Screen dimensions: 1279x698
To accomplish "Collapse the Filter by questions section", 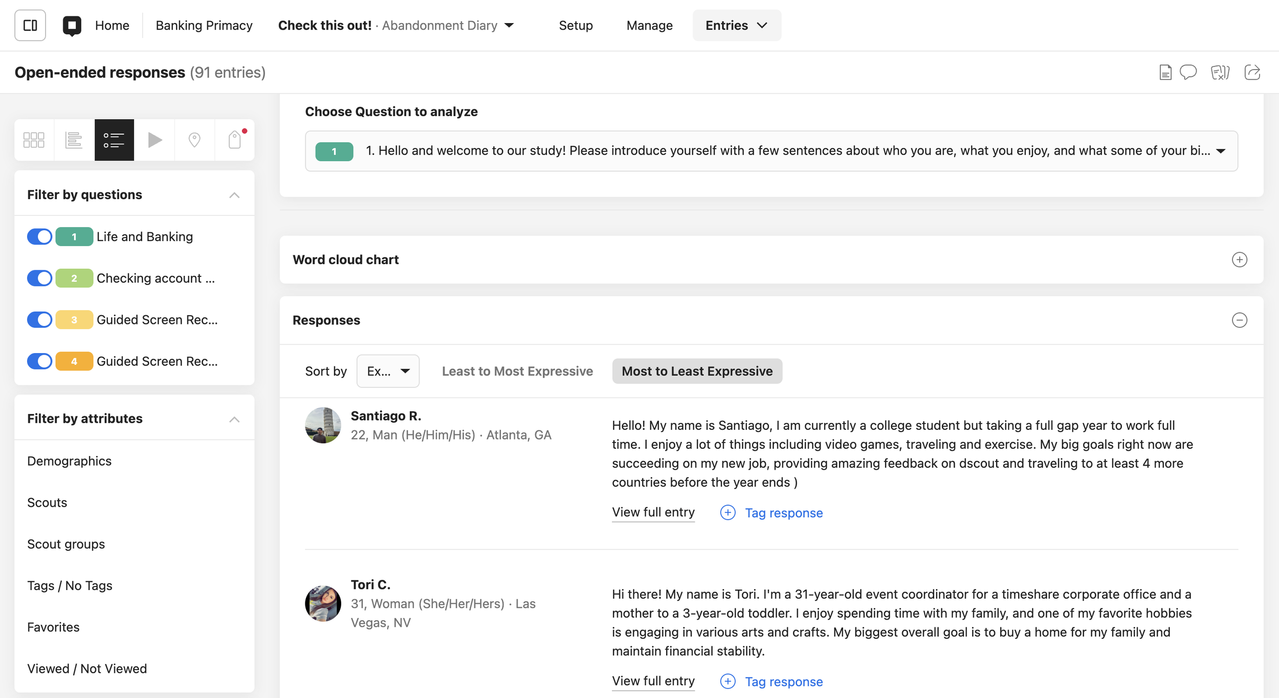I will pyautogui.click(x=234, y=195).
